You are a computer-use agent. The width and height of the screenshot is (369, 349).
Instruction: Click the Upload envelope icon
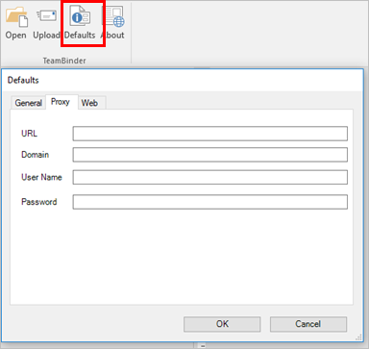[x=47, y=16]
